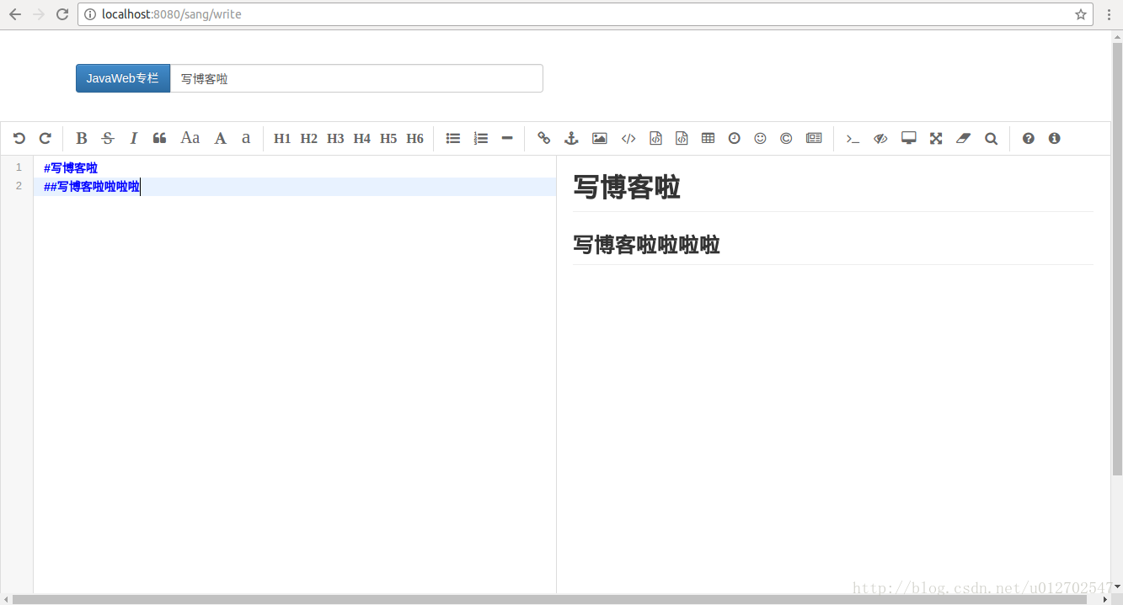Viewport: 1123px width, 605px height.
Task: Click the browser back button
Action: tap(15, 14)
